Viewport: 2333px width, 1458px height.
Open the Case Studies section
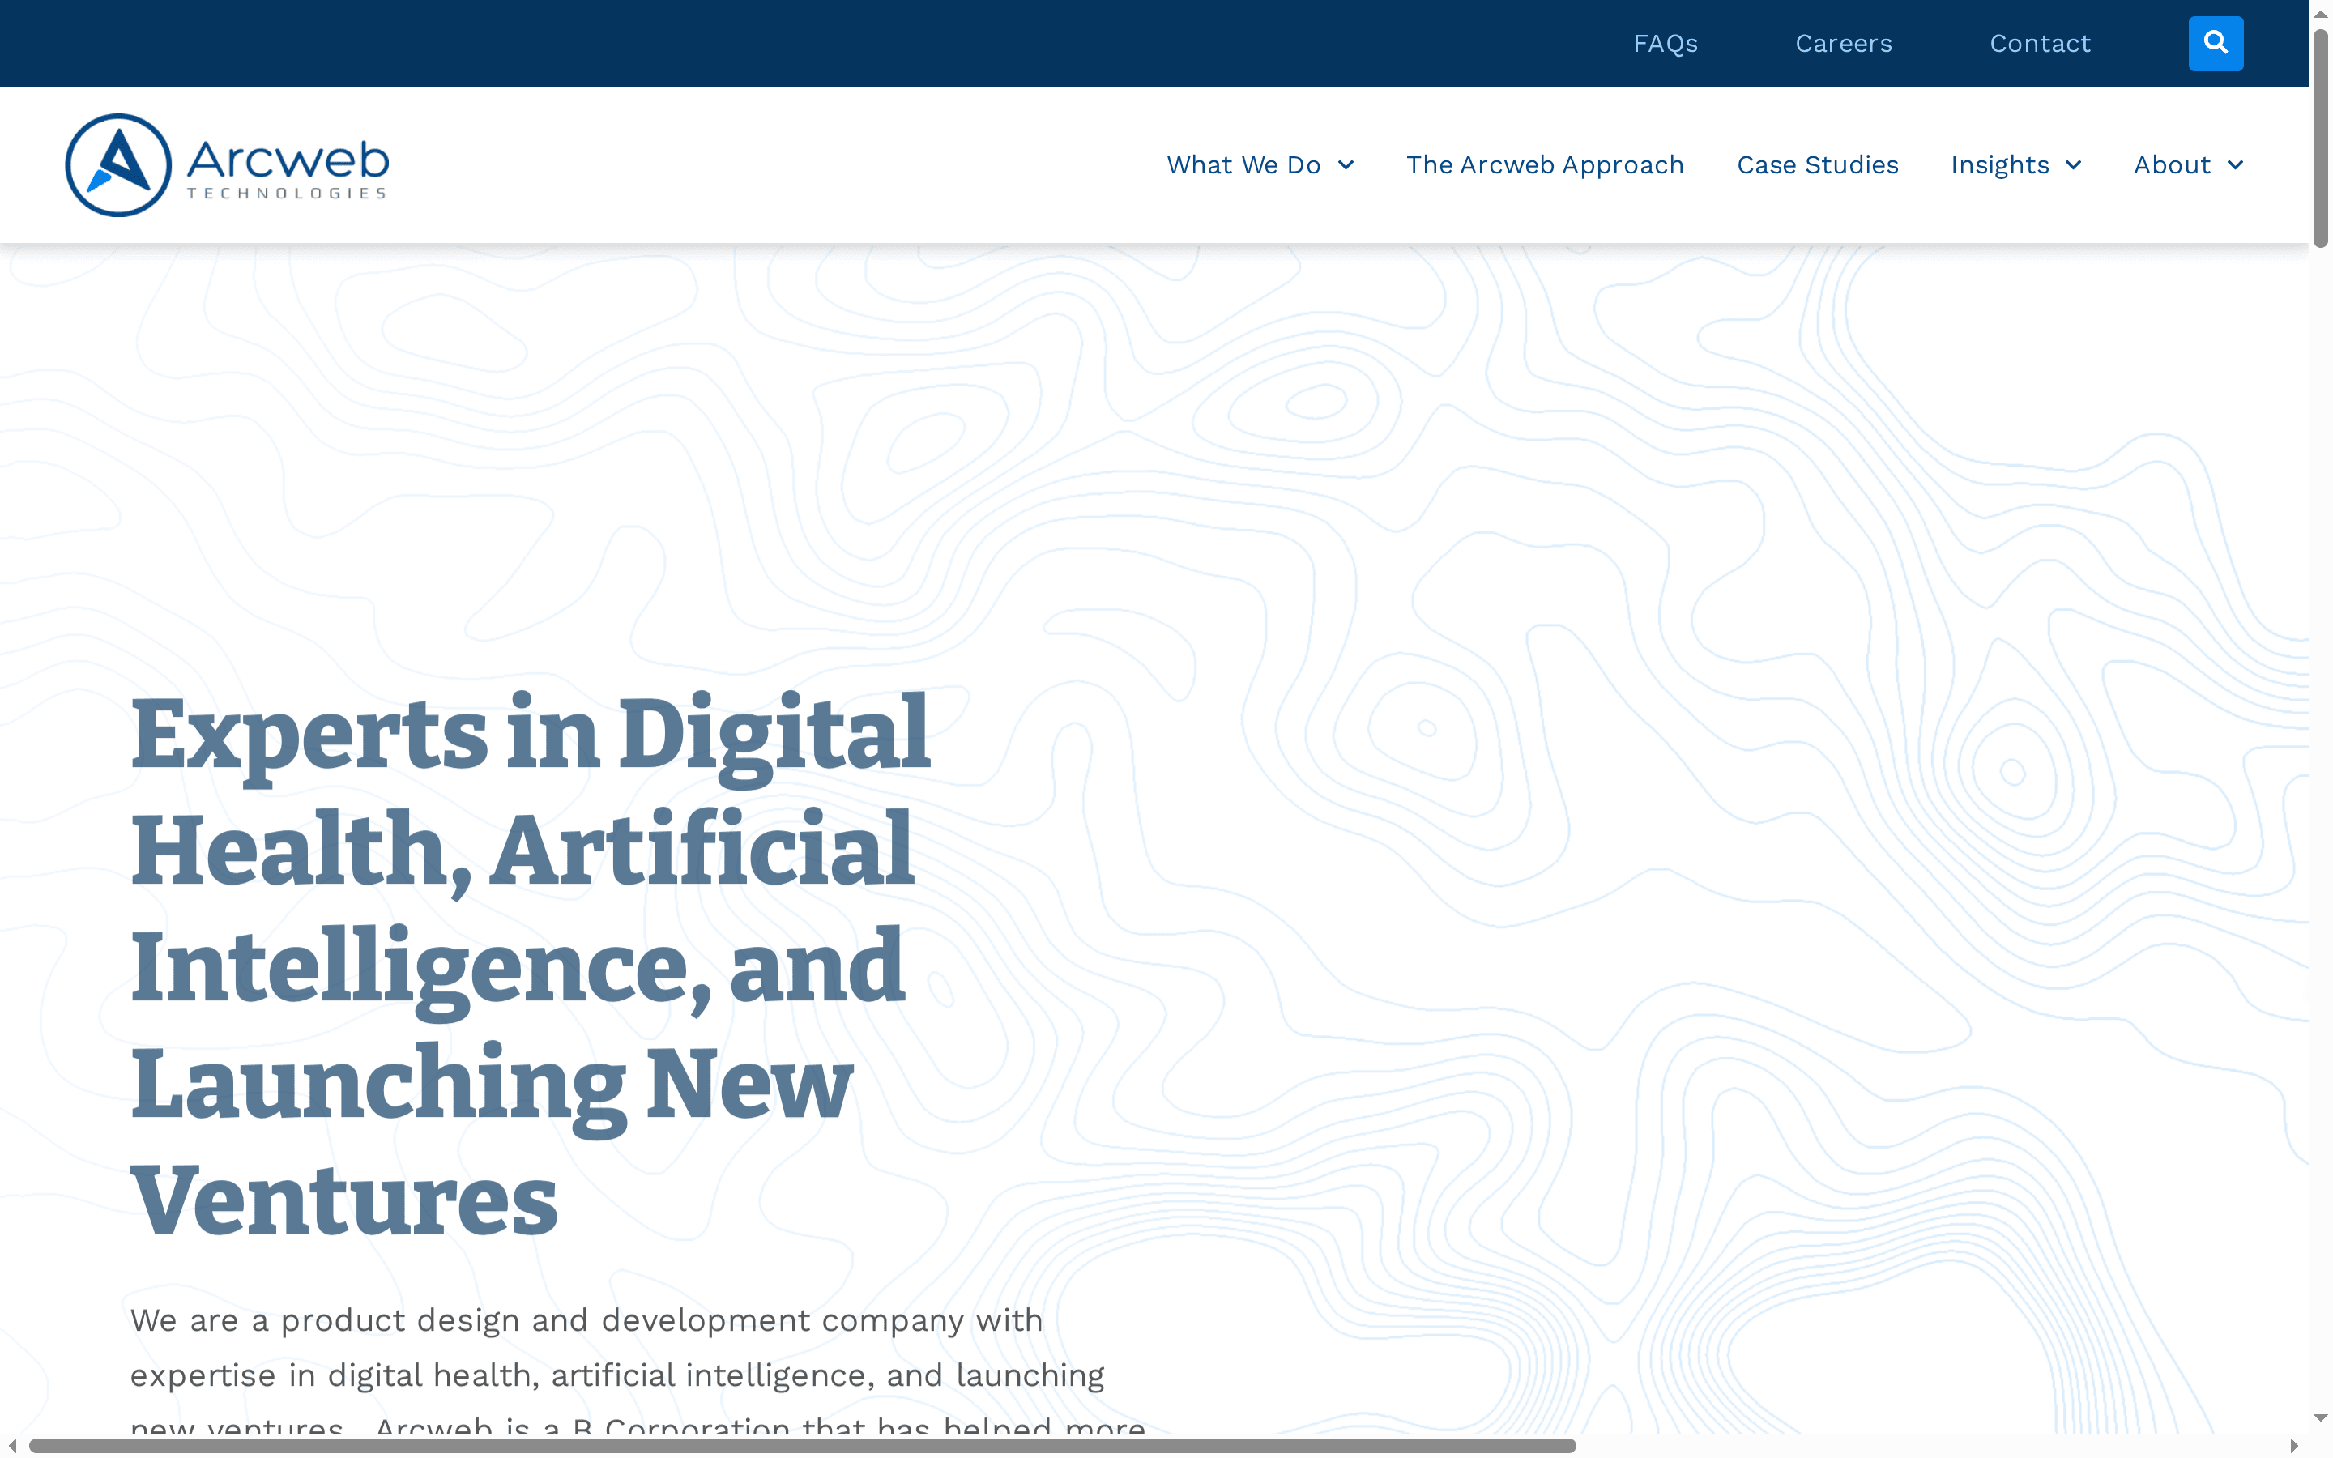coord(1817,164)
